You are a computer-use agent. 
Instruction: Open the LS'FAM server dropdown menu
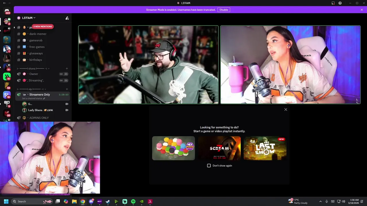coord(29,18)
